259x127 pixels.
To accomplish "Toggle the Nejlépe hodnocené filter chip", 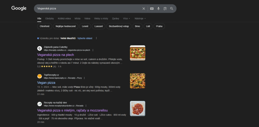I will (x=66, y=26).
